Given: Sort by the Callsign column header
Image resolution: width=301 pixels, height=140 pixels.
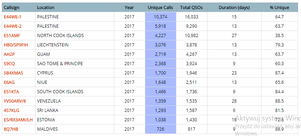Looking at the screenshot, I should coord(12,8).
